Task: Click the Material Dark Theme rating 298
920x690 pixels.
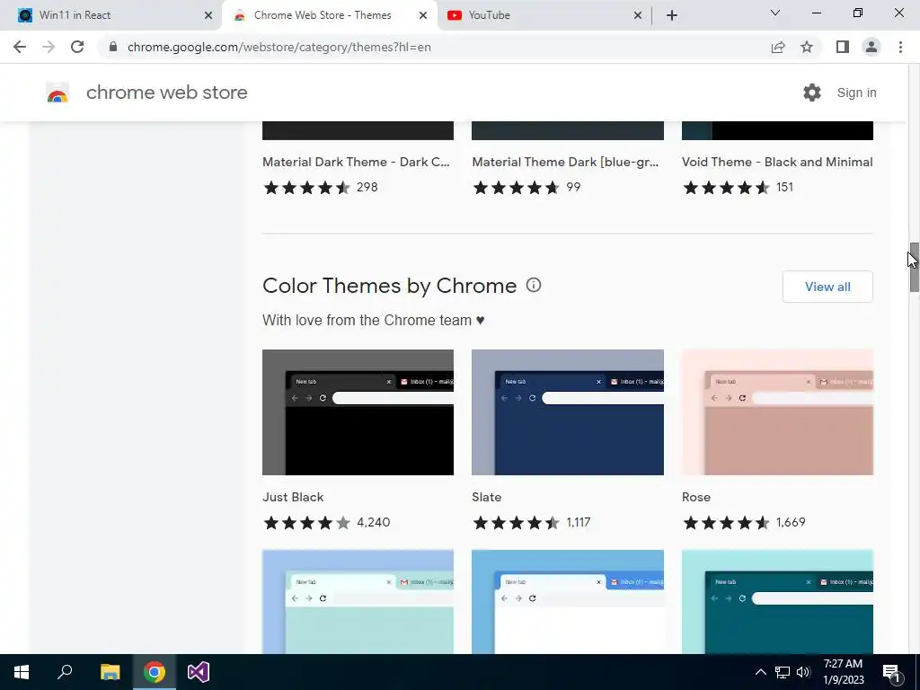Action: coord(367,187)
